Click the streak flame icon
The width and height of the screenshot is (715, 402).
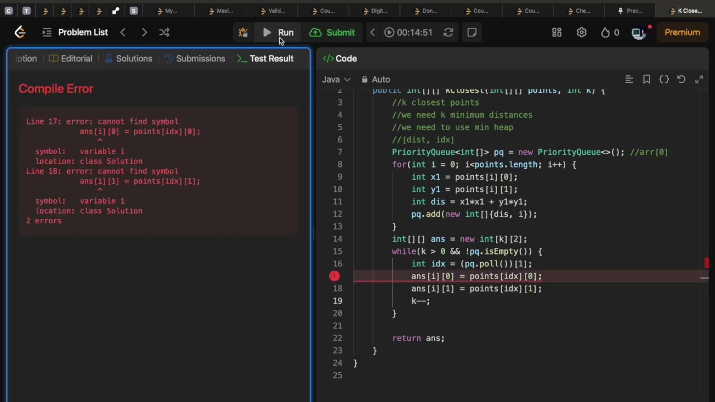606,32
